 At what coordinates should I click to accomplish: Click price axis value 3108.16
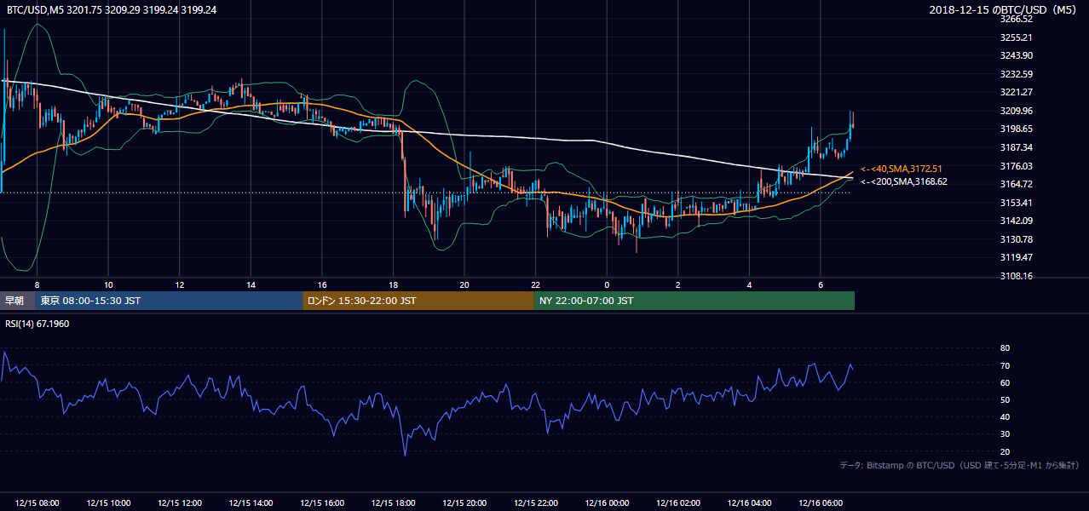[1016, 276]
